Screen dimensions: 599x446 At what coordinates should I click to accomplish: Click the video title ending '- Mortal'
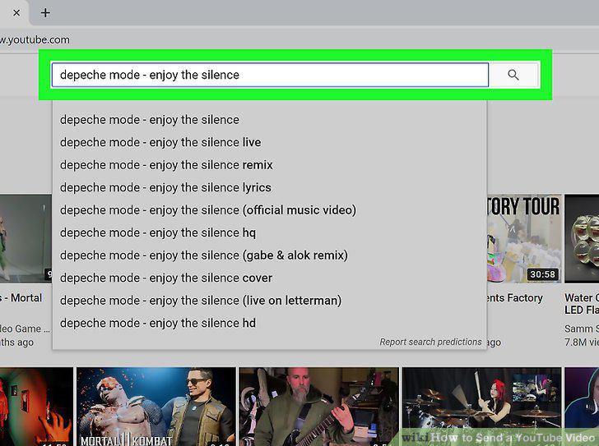(x=21, y=297)
